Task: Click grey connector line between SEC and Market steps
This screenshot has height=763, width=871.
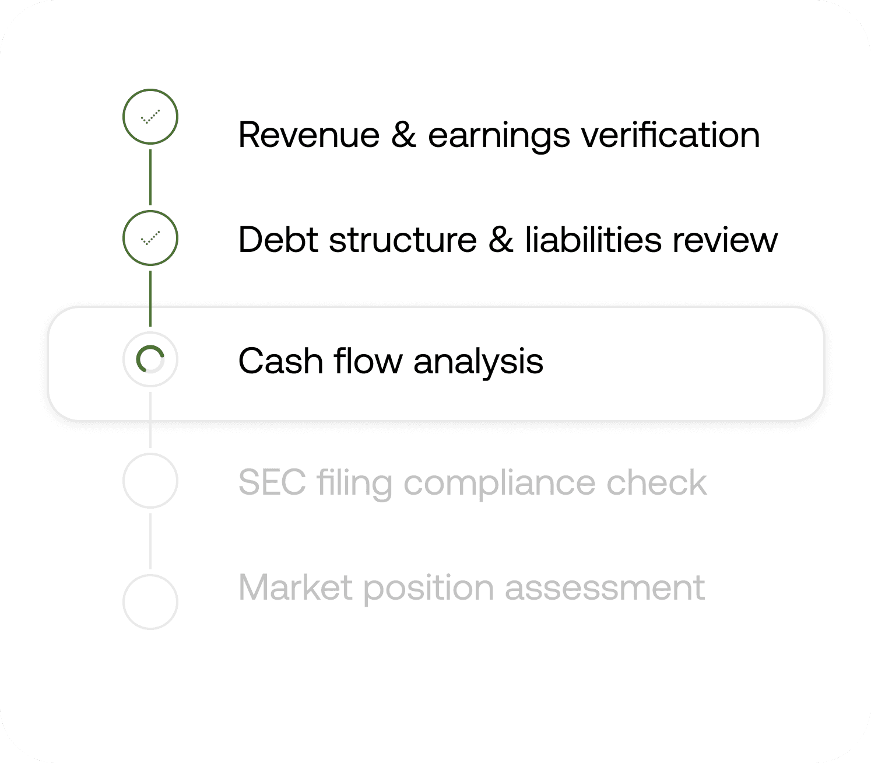Action: (150, 541)
